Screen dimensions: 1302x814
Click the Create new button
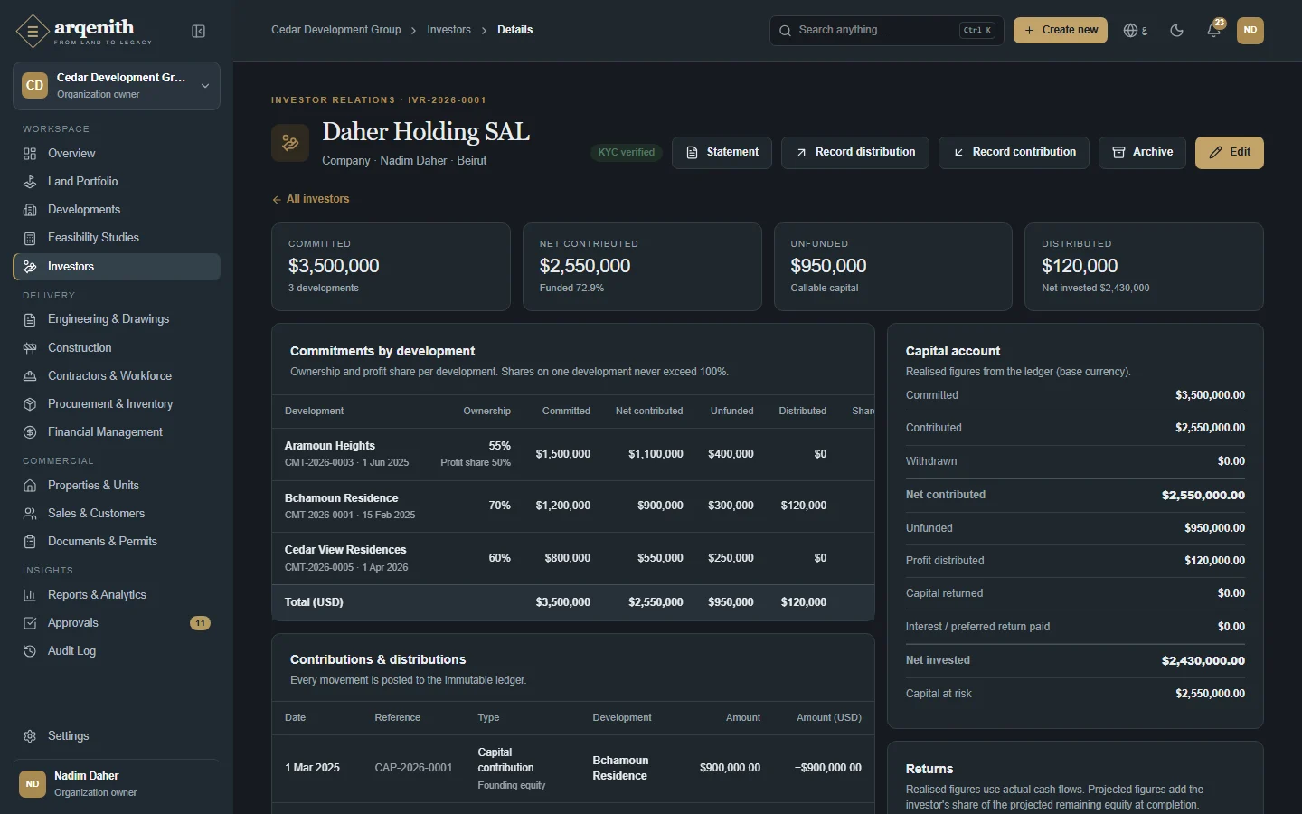click(1061, 30)
